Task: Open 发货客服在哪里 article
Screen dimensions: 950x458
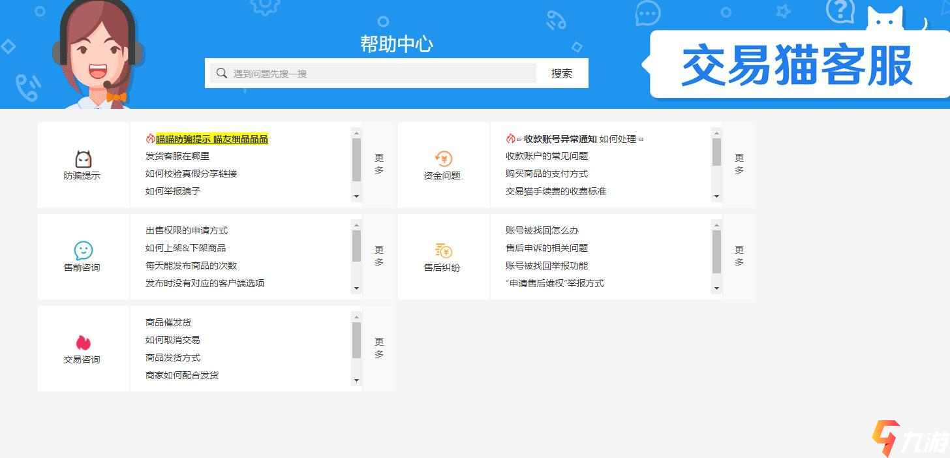Action: pyautogui.click(x=177, y=157)
